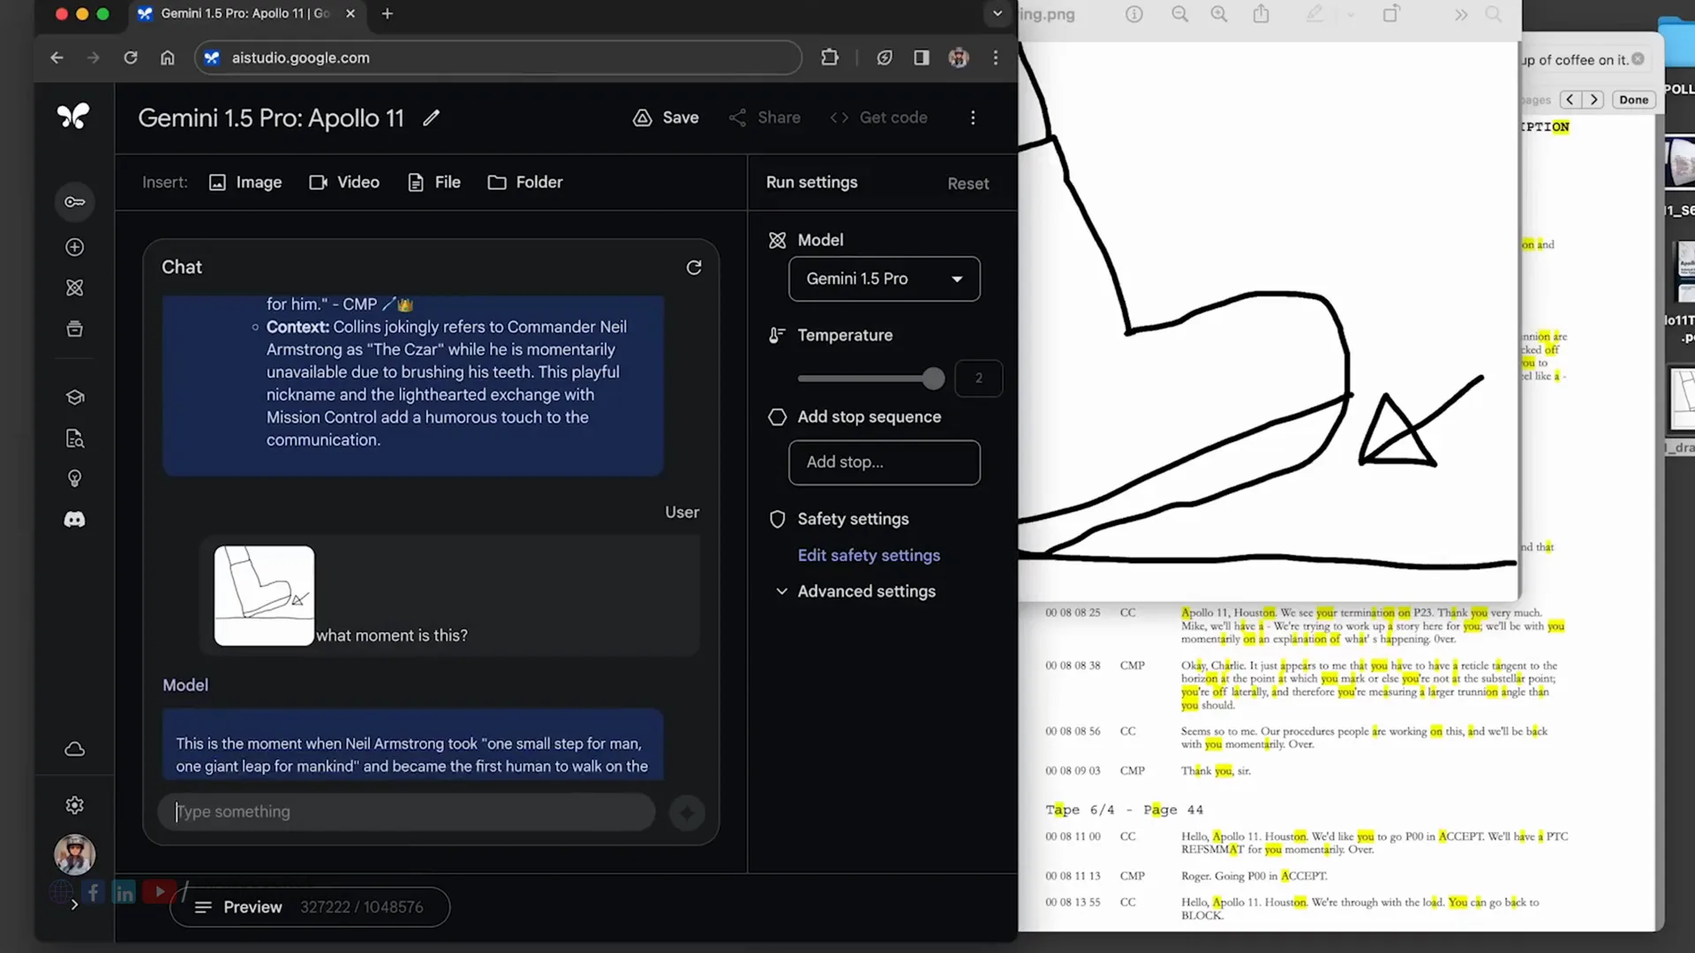Image resolution: width=1695 pixels, height=953 pixels.
Task: Open the Google AI Studio butterfly logo
Action: pyautogui.click(x=73, y=116)
